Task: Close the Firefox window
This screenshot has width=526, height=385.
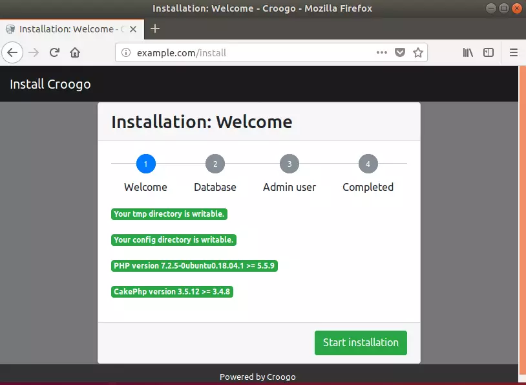Action: point(516,8)
